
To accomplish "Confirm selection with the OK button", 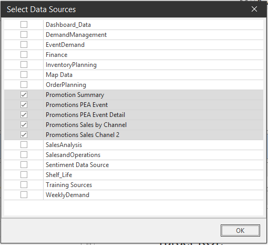I will click(x=240, y=230).
